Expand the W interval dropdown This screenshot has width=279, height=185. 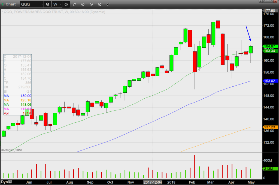point(61,4)
